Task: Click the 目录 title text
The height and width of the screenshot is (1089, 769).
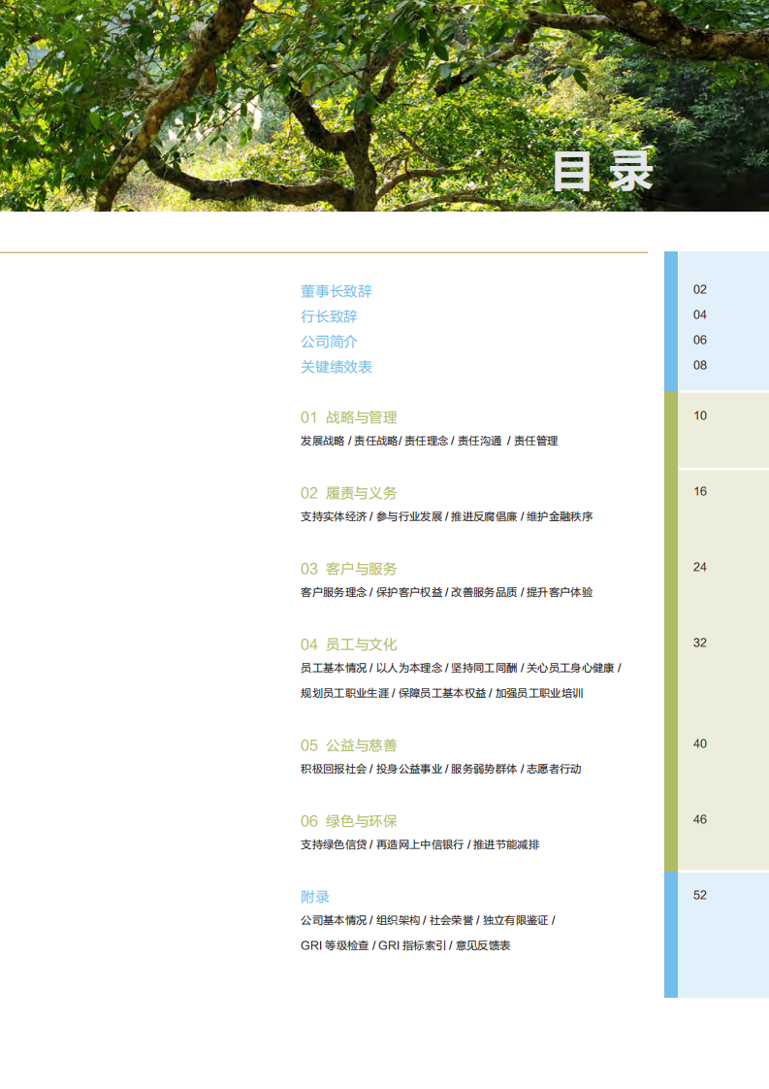Action: [603, 171]
